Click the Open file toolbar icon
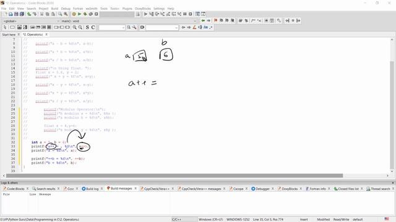This screenshot has width=396, height=222. (x=11, y=14)
